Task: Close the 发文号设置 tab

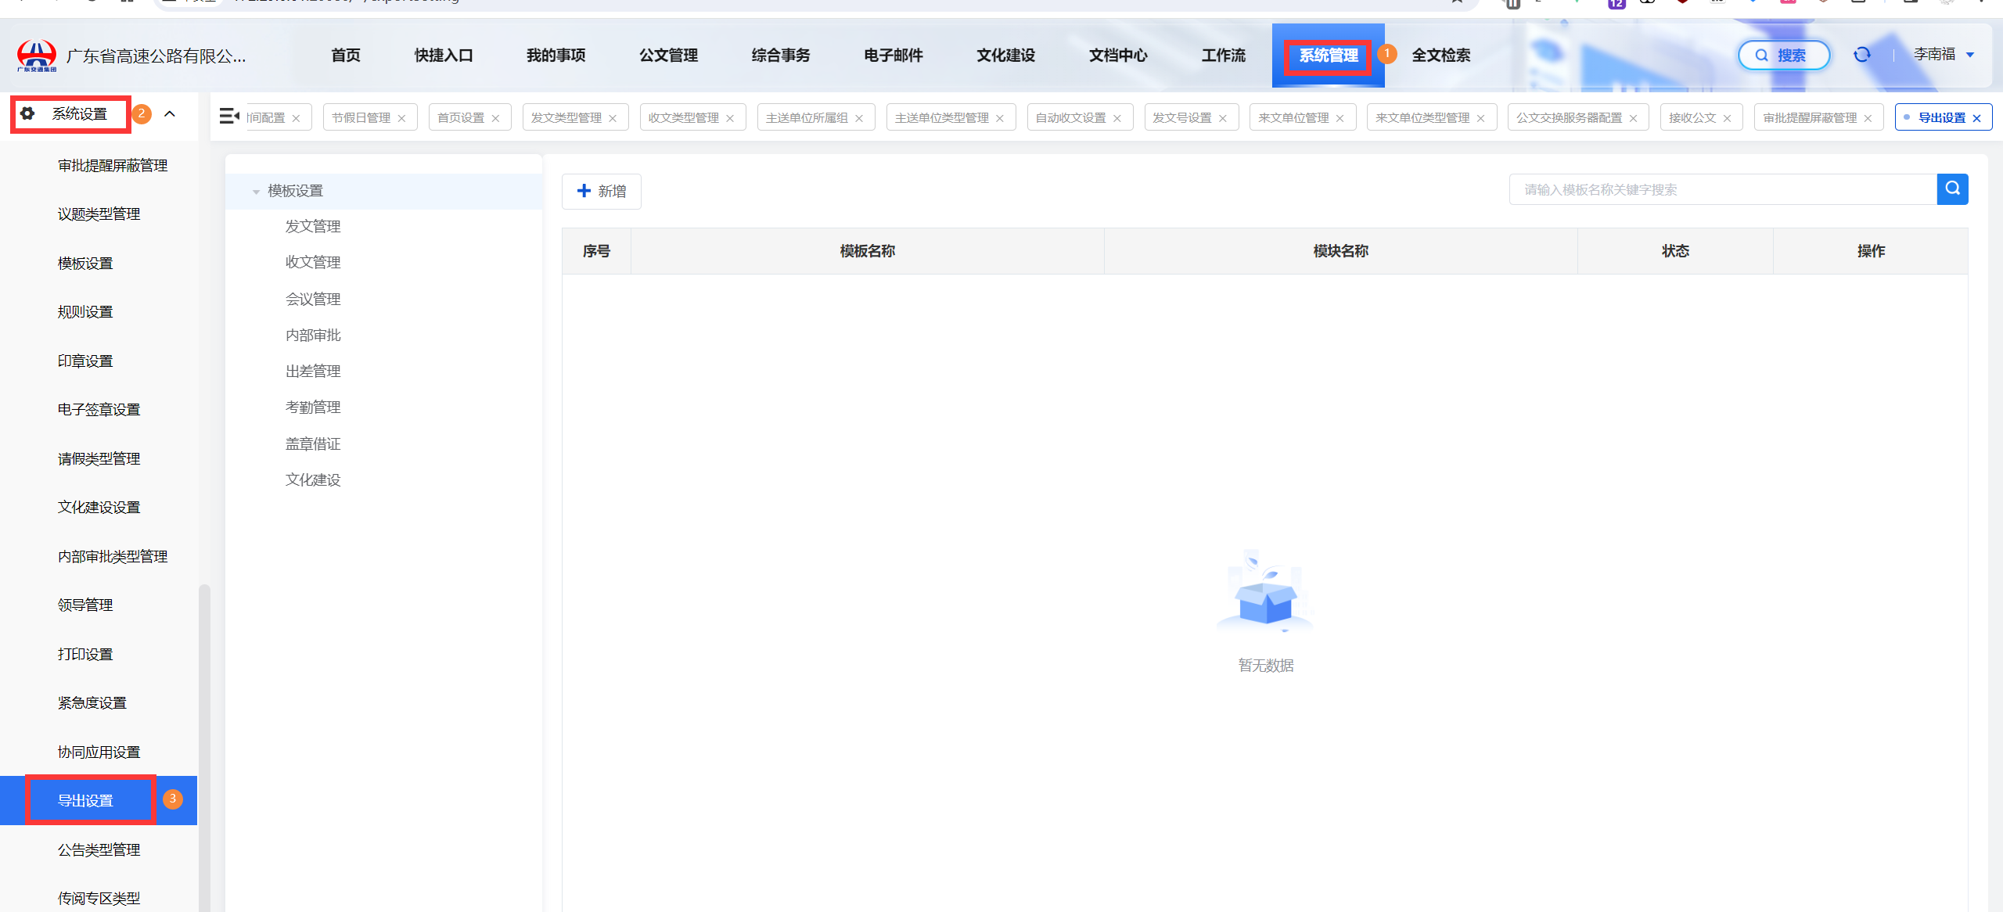Action: [x=1223, y=118]
